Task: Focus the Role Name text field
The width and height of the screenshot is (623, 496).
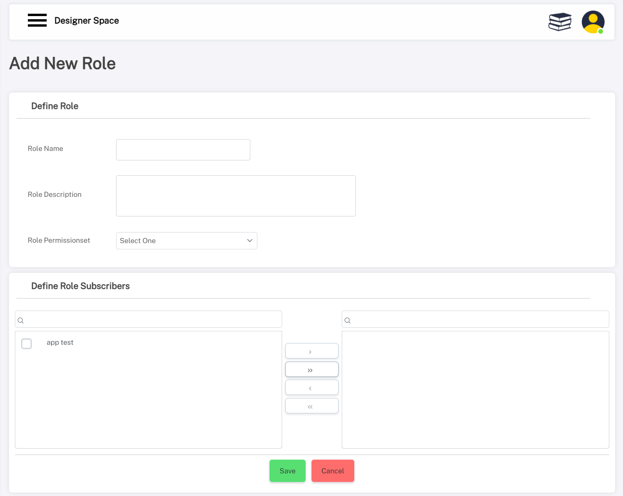Action: click(x=183, y=150)
